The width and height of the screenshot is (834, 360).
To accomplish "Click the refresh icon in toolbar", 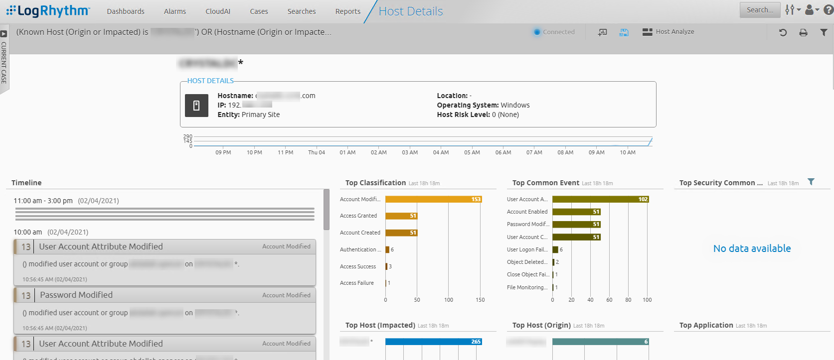I will coord(783,32).
